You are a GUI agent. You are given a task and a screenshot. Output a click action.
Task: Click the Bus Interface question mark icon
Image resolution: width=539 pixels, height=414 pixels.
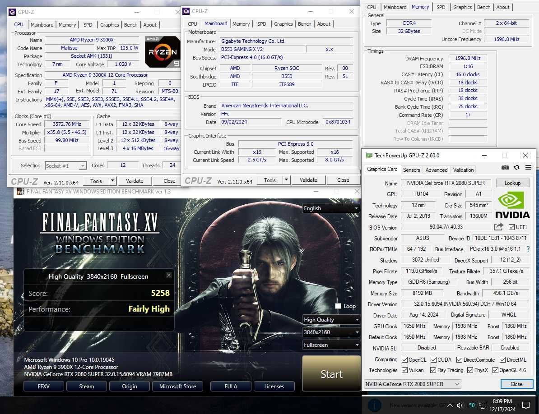(x=528, y=249)
